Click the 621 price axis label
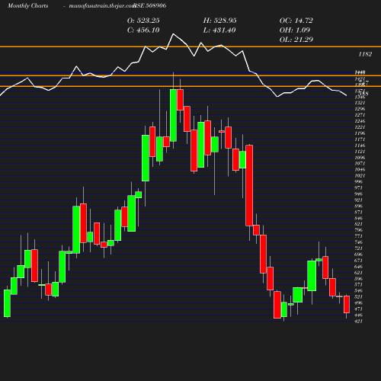 pyautogui.click(x=358, y=273)
